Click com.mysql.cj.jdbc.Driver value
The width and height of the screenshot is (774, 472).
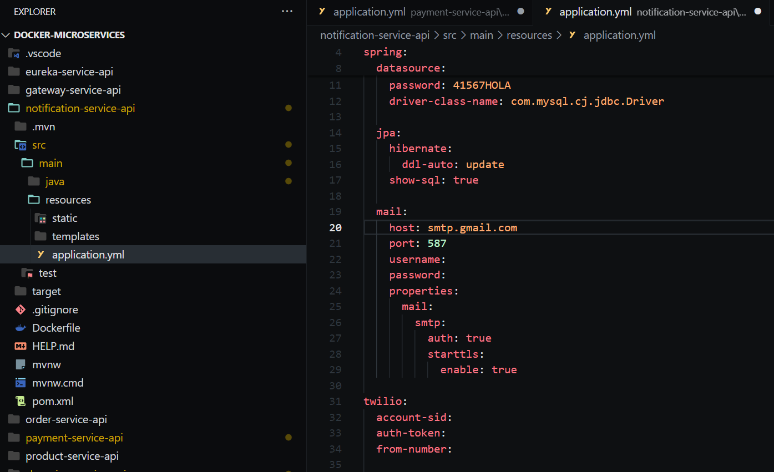point(588,101)
